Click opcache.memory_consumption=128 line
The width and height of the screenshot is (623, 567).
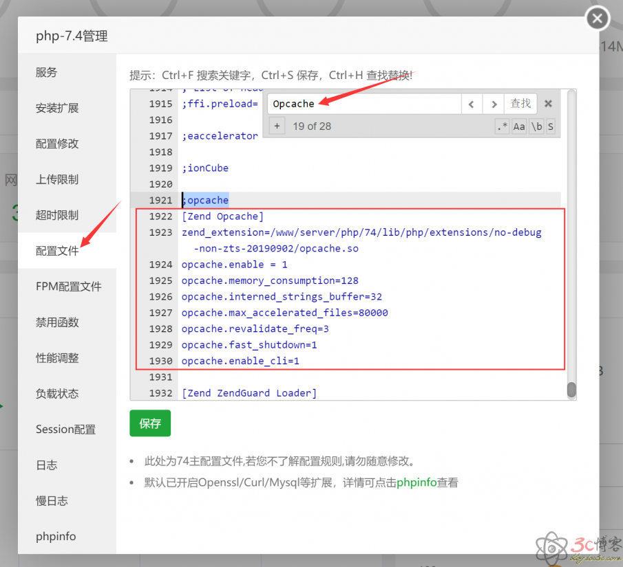[x=270, y=281]
